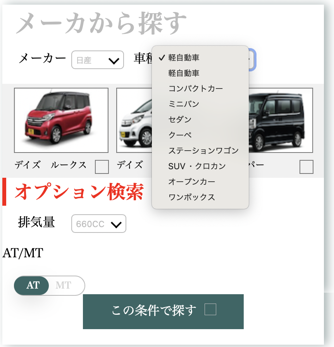Open the 排気量 dropdown showing 660CC
This screenshot has height=347, width=334.
click(x=98, y=224)
